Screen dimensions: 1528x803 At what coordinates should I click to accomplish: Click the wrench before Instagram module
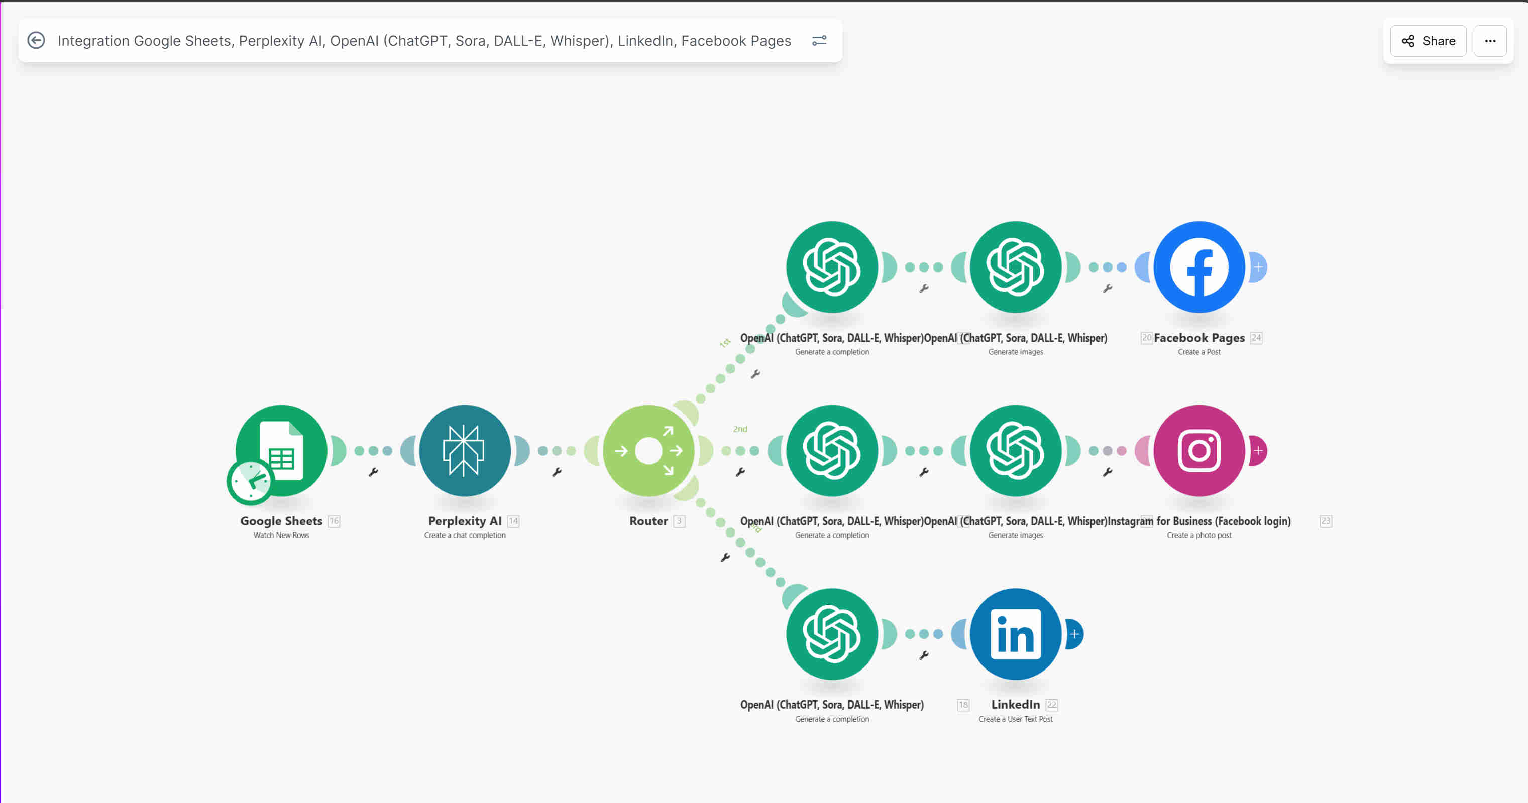click(1108, 472)
